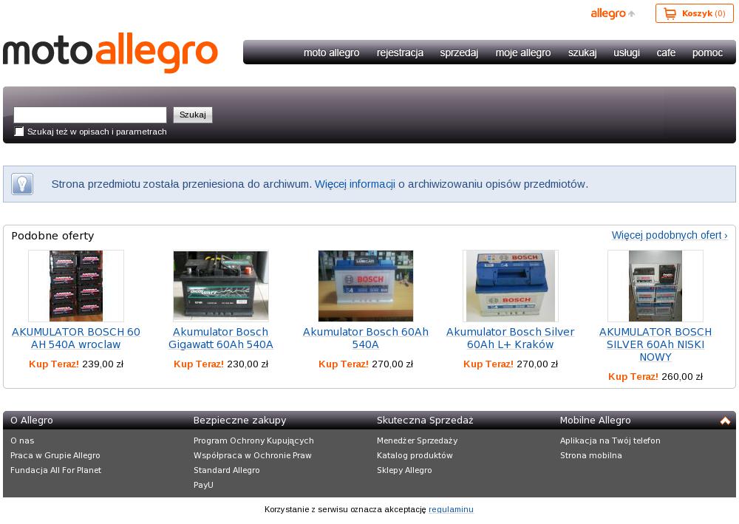Click the Szukaj search button
739x524 pixels.
[x=193, y=115]
